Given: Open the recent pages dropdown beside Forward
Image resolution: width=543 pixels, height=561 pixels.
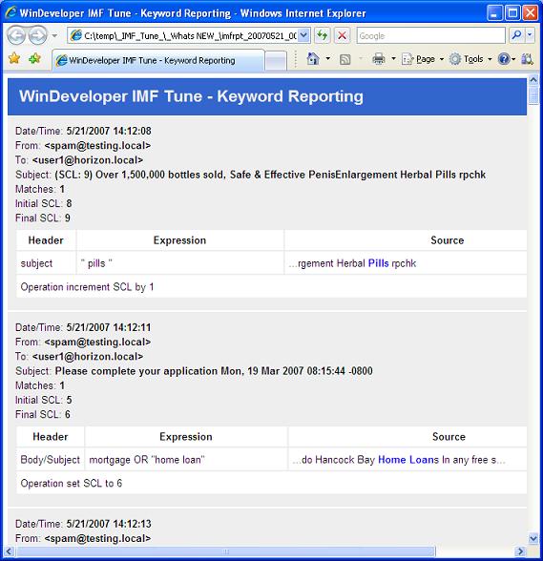Looking at the screenshot, I should pyautogui.click(x=54, y=36).
